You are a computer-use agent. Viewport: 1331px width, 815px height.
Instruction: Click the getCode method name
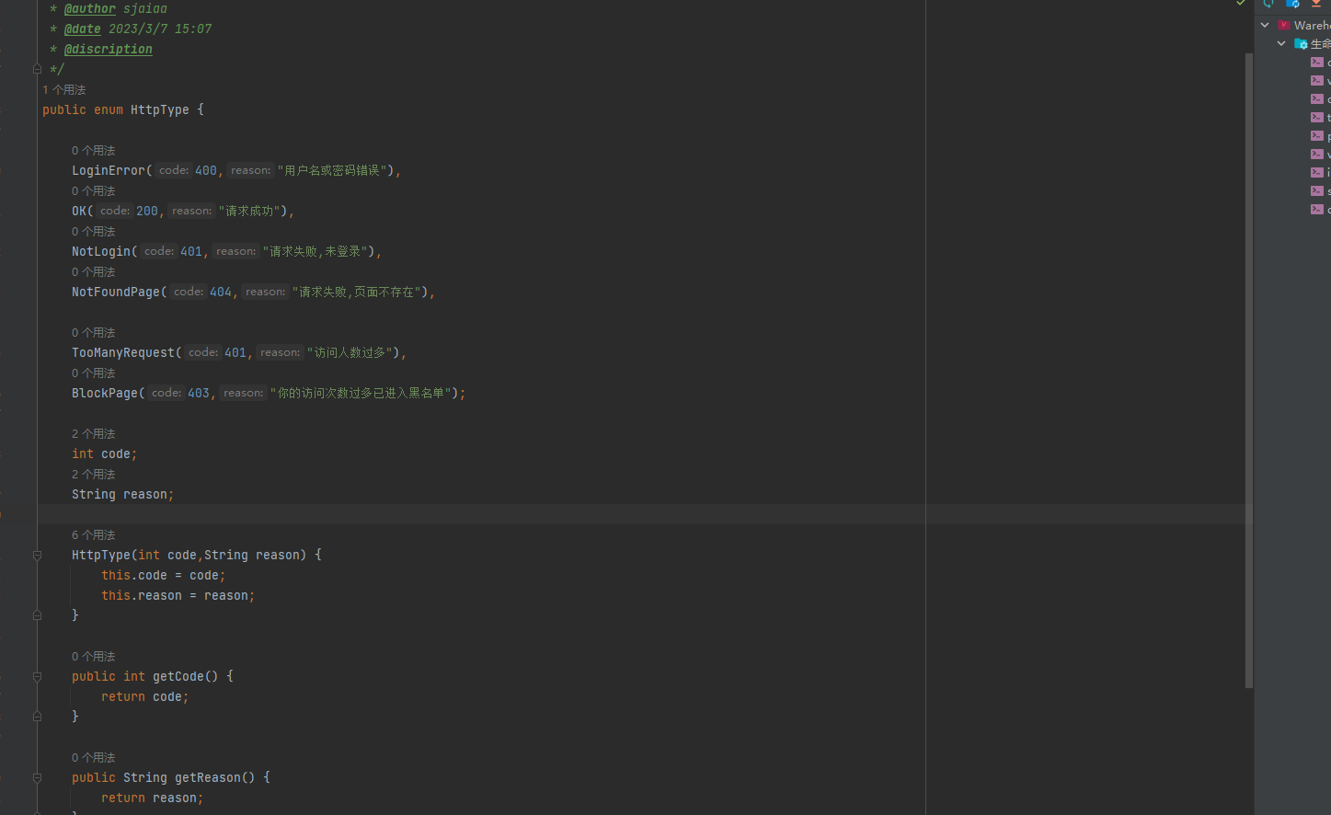[178, 676]
